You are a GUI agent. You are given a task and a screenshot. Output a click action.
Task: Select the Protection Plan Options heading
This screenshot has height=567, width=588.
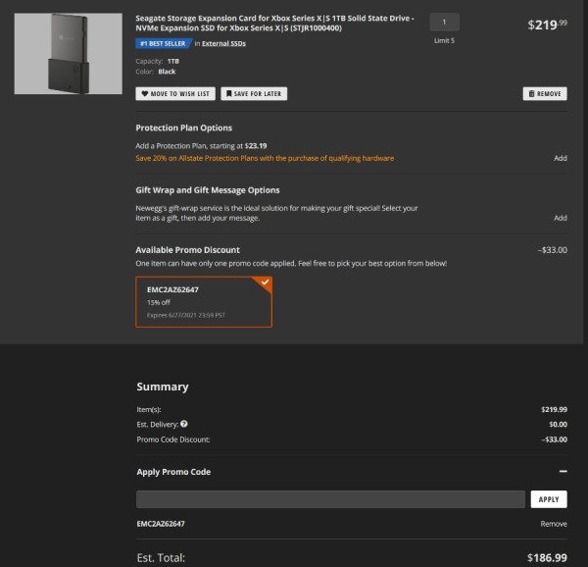coord(184,128)
